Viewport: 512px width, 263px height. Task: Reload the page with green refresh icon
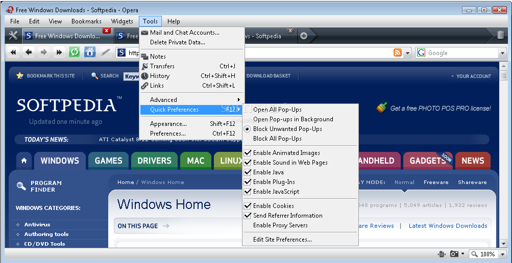tap(75, 52)
